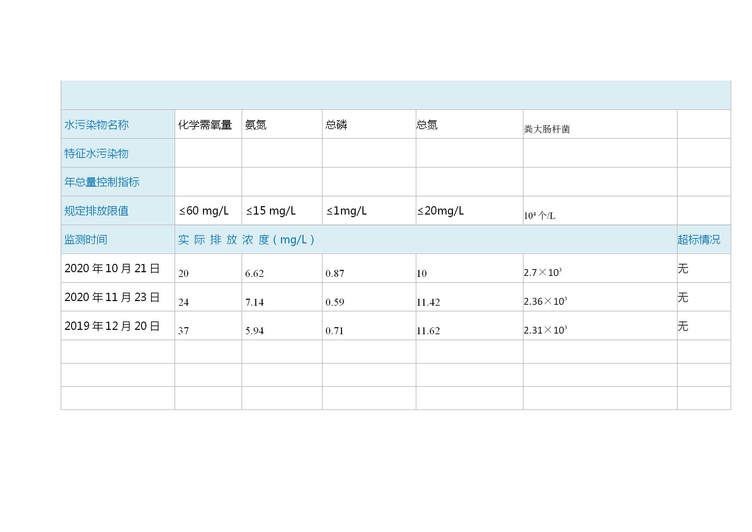Select the 2.36×10³ coliform value

[545, 301]
